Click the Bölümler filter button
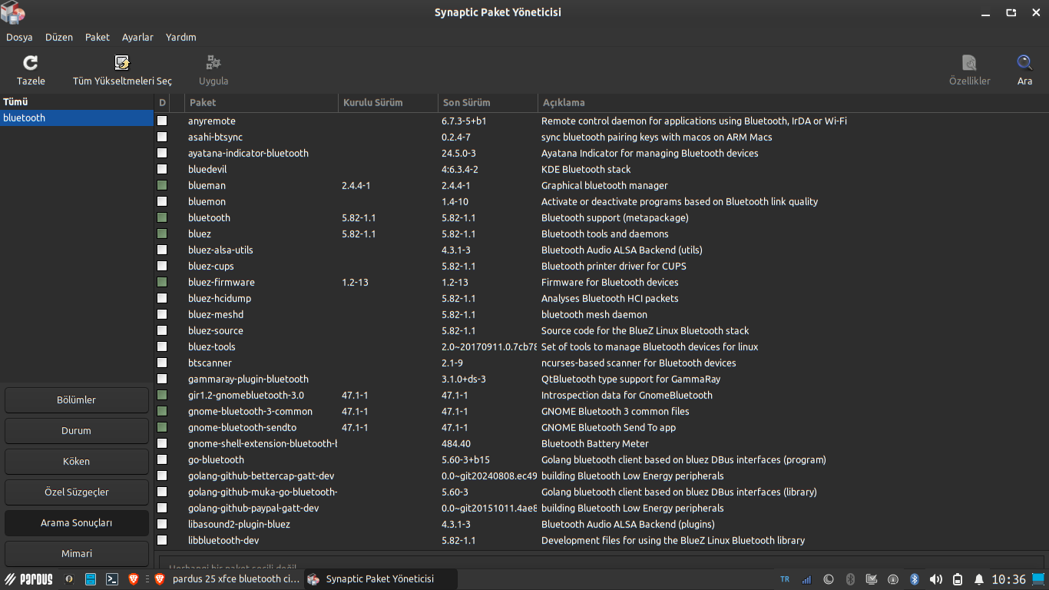The height and width of the screenshot is (590, 1049). pos(77,400)
